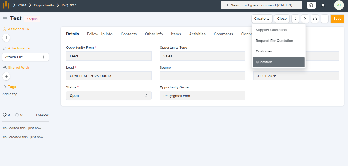The image size is (348, 166).
Task: Click the search command bar field
Action: pyautogui.click(x=261, y=5)
